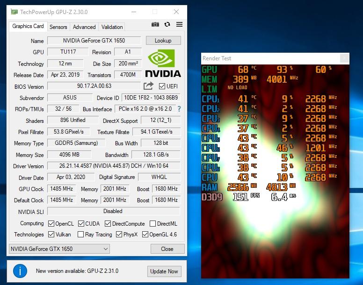This screenshot has width=363, height=285.
Task: Click the BIOS export share icon
Action: click(x=148, y=86)
